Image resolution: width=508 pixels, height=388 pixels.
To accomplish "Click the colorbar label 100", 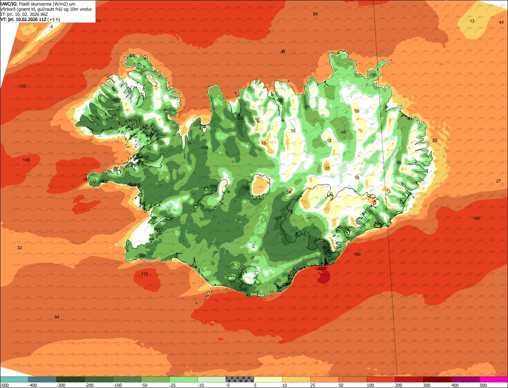I will point(370,385).
